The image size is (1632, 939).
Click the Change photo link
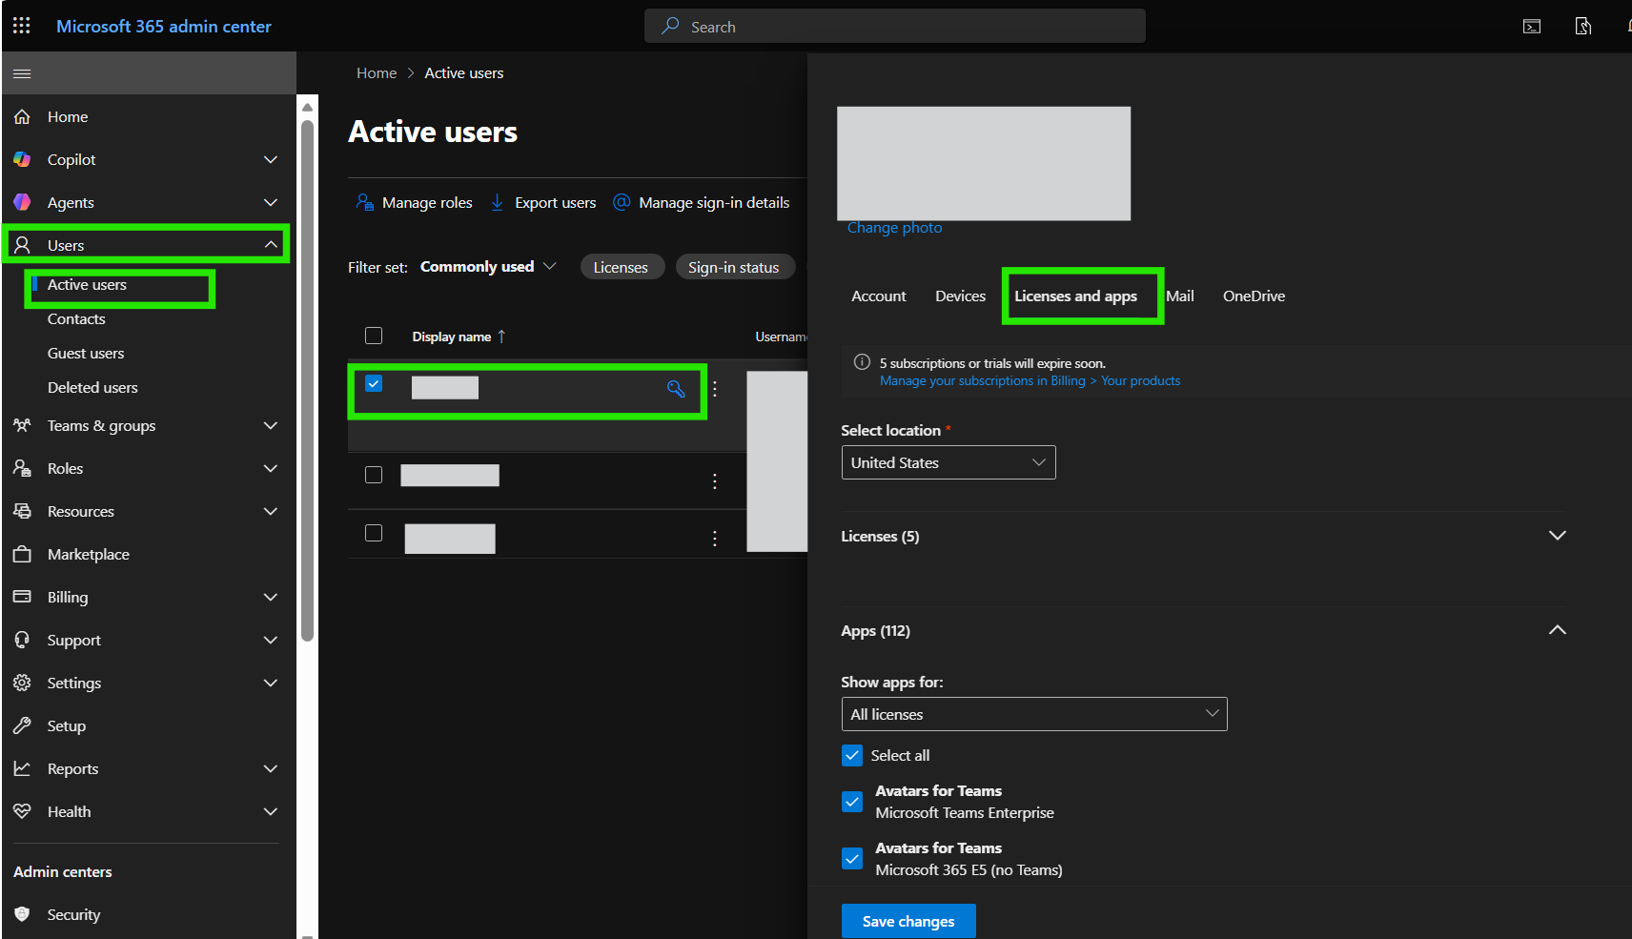pyautogui.click(x=894, y=228)
